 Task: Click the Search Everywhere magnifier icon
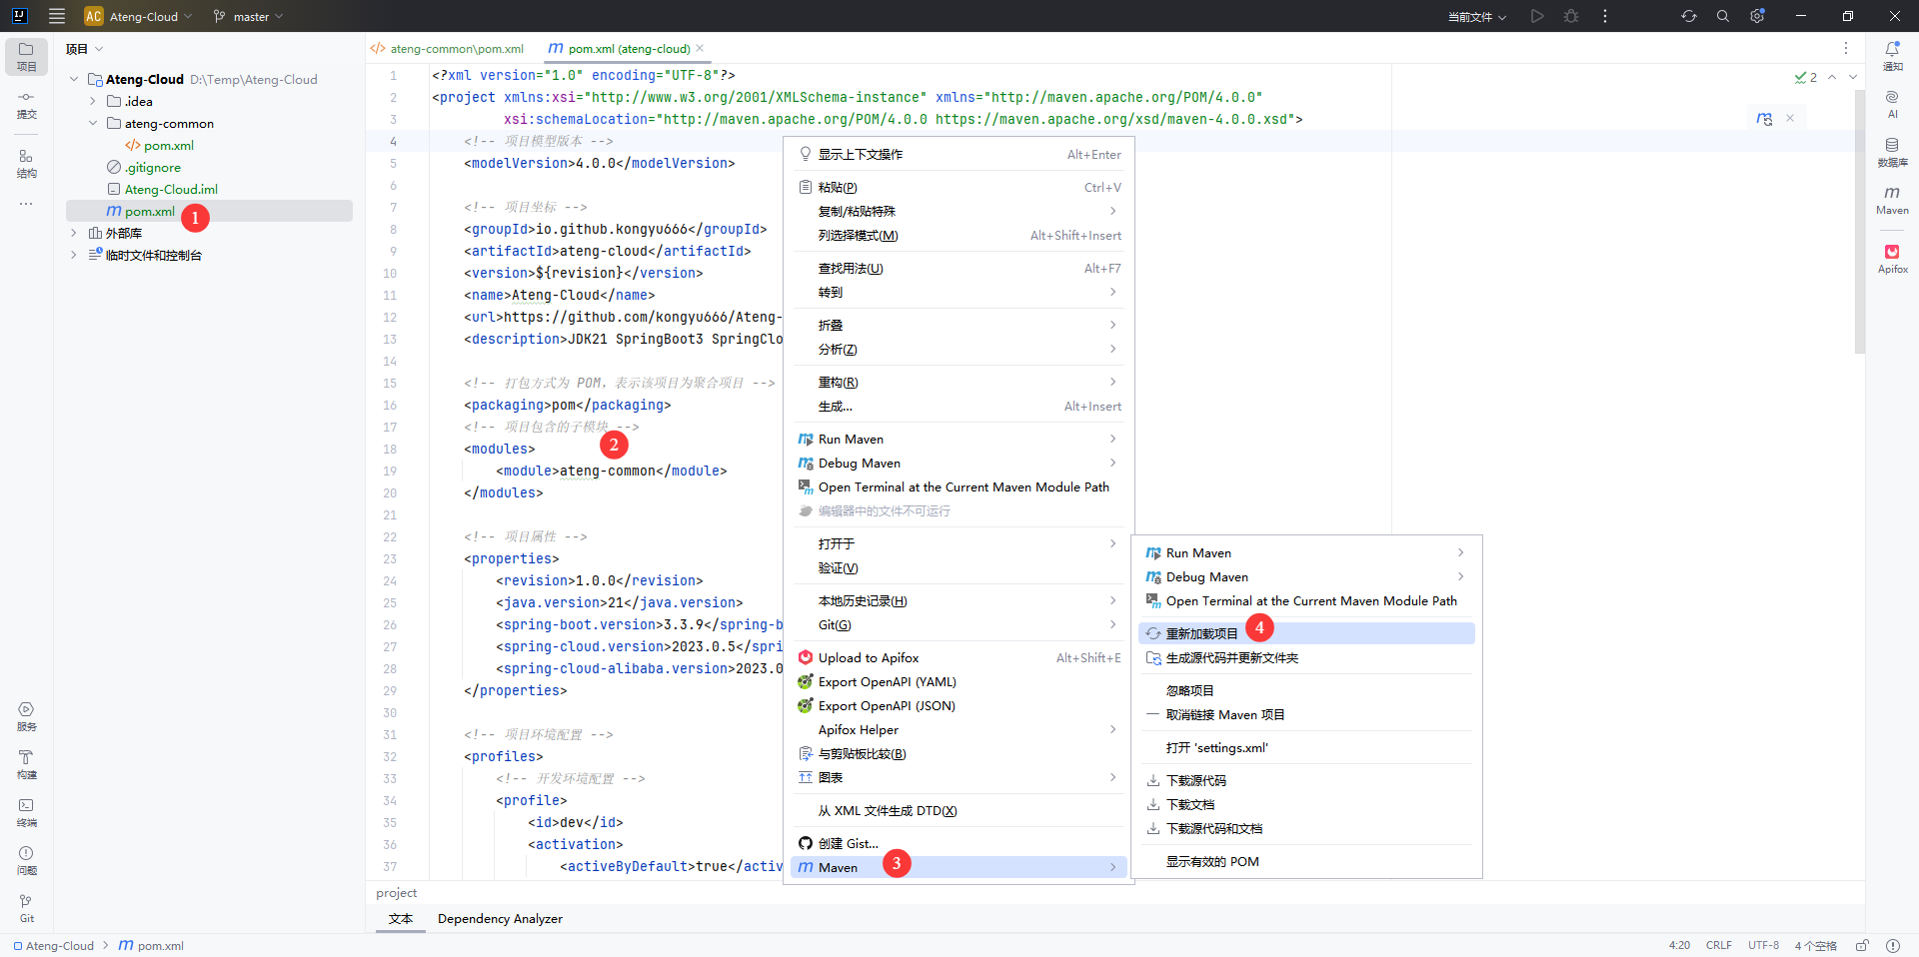pos(1723,16)
